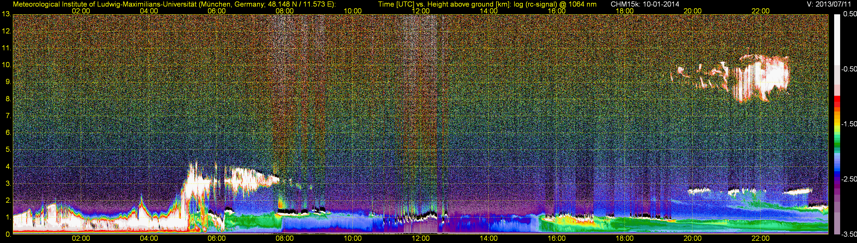Select the 5. height axis label

coord(8,150)
